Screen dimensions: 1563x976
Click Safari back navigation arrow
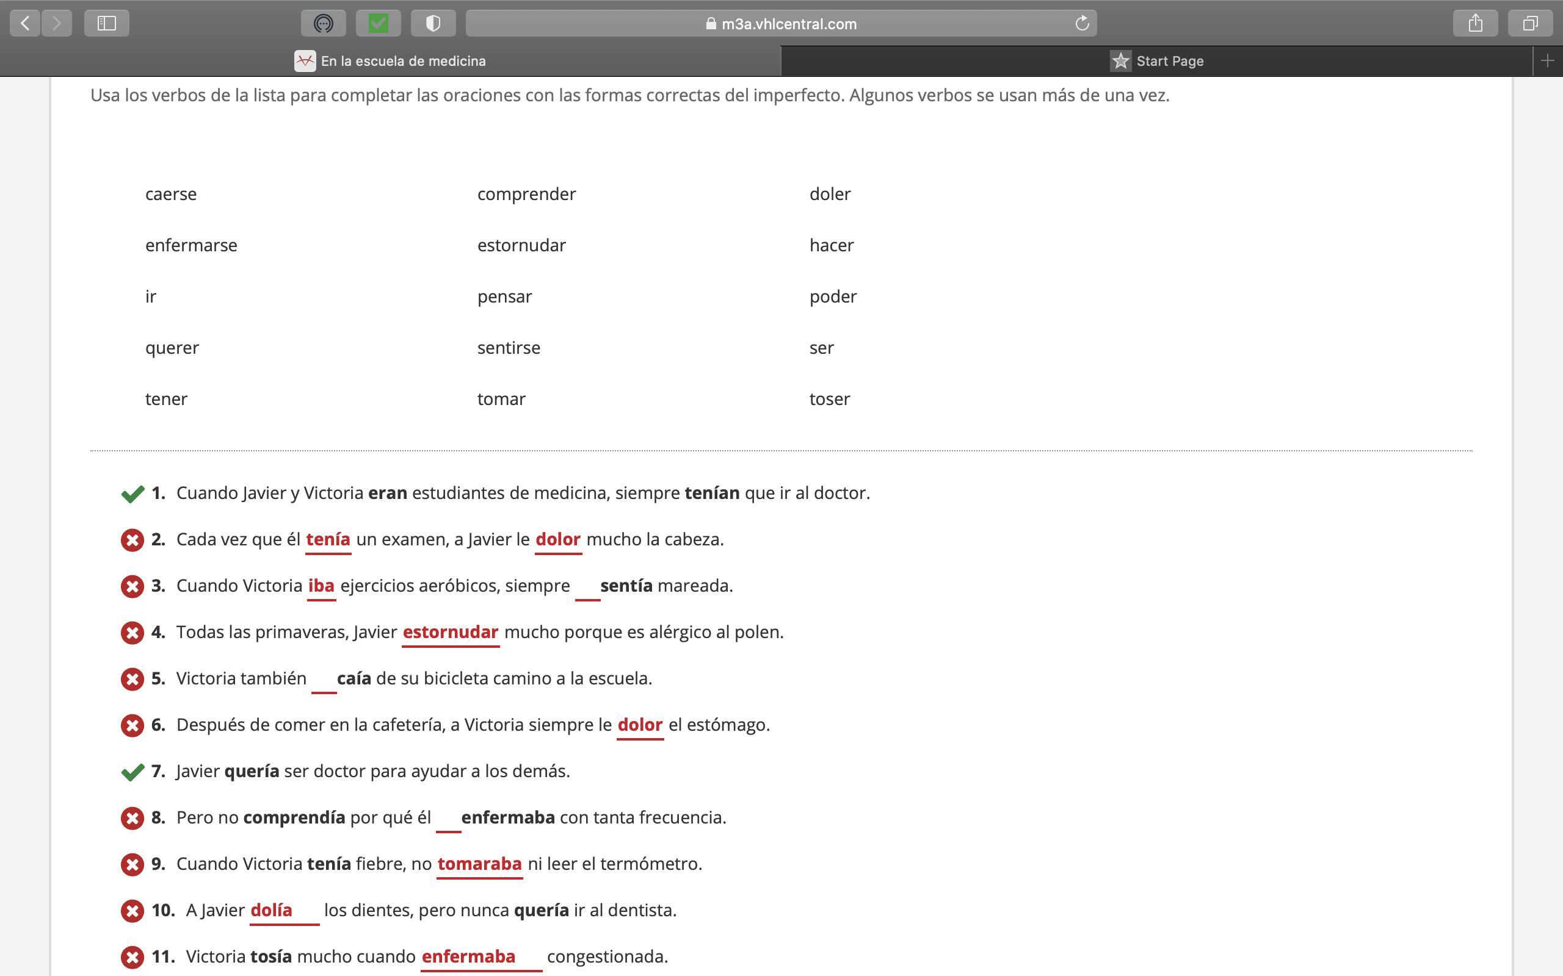[x=25, y=24]
